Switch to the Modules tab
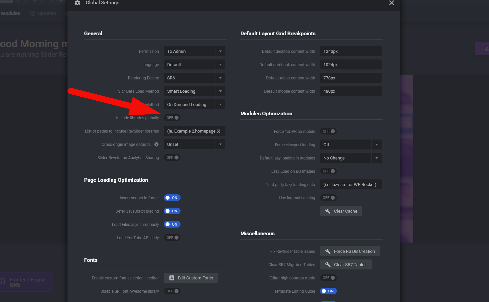The image size is (489, 302). point(11,13)
